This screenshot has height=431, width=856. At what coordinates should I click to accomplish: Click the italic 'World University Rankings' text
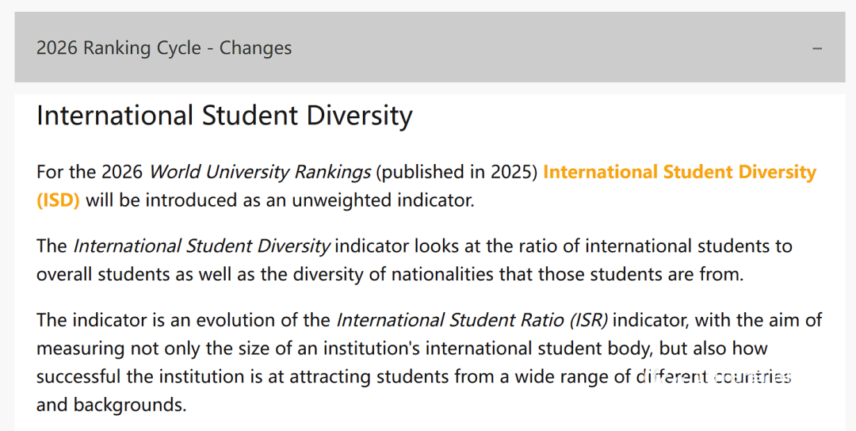(x=260, y=172)
